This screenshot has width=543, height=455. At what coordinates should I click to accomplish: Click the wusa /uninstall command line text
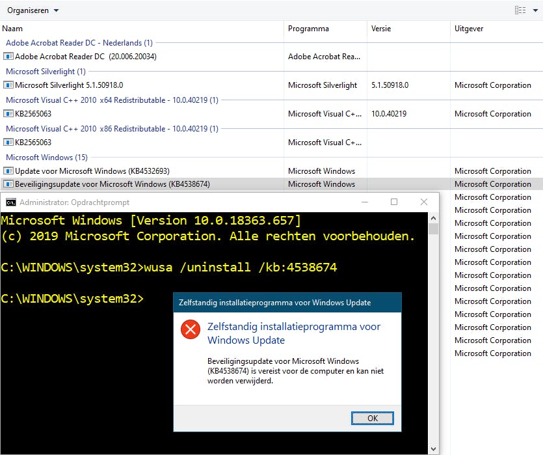pyautogui.click(x=241, y=267)
